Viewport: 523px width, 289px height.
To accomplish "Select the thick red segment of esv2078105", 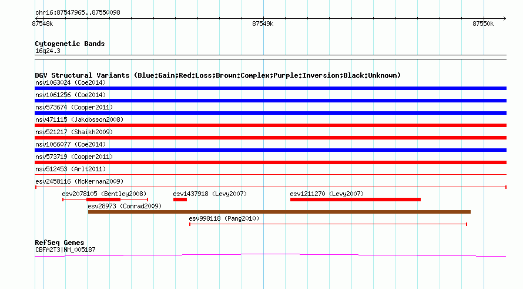I will (x=103, y=200).
